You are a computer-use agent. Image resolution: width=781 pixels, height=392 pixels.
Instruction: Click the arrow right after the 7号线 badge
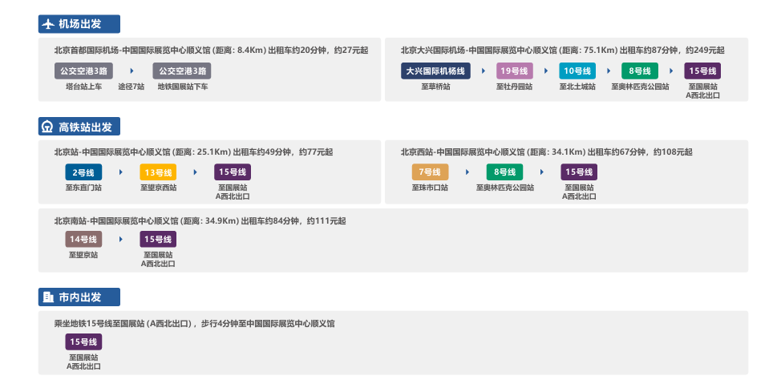467,172
